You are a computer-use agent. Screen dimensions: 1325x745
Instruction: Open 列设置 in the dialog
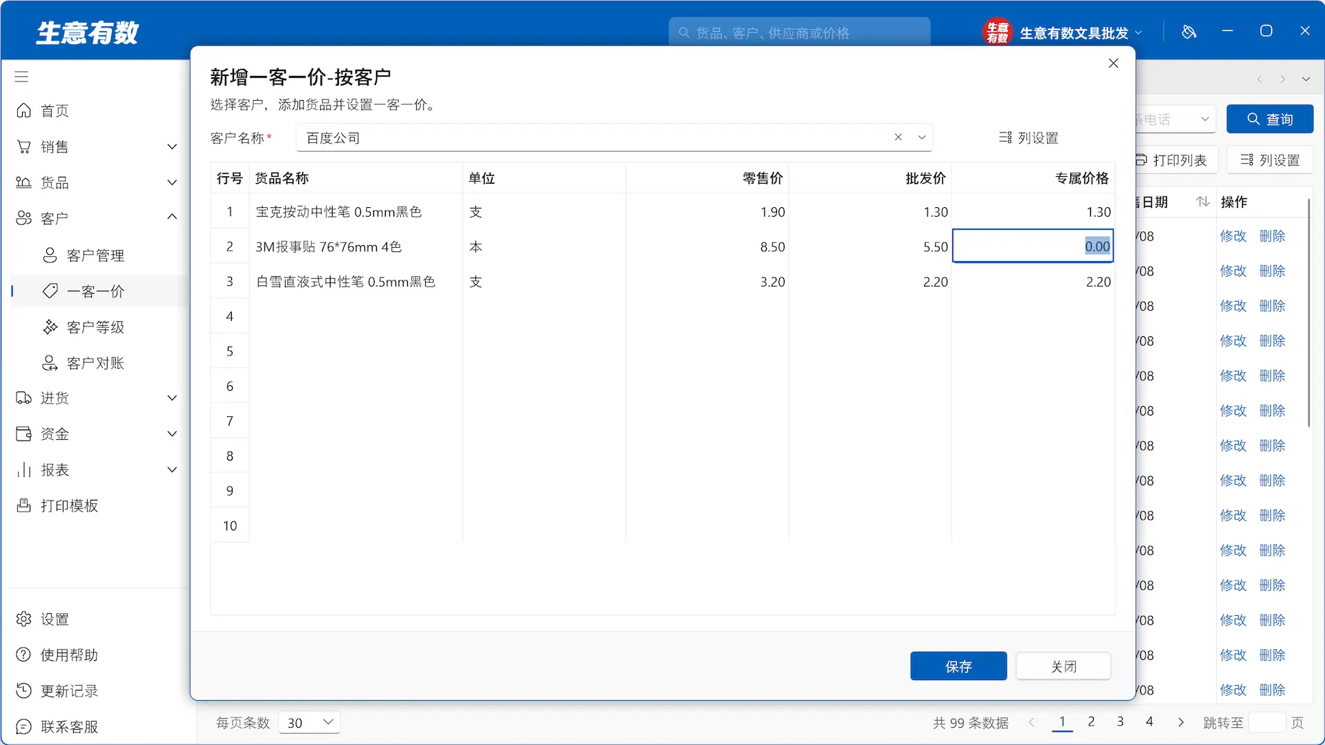pos(1028,137)
